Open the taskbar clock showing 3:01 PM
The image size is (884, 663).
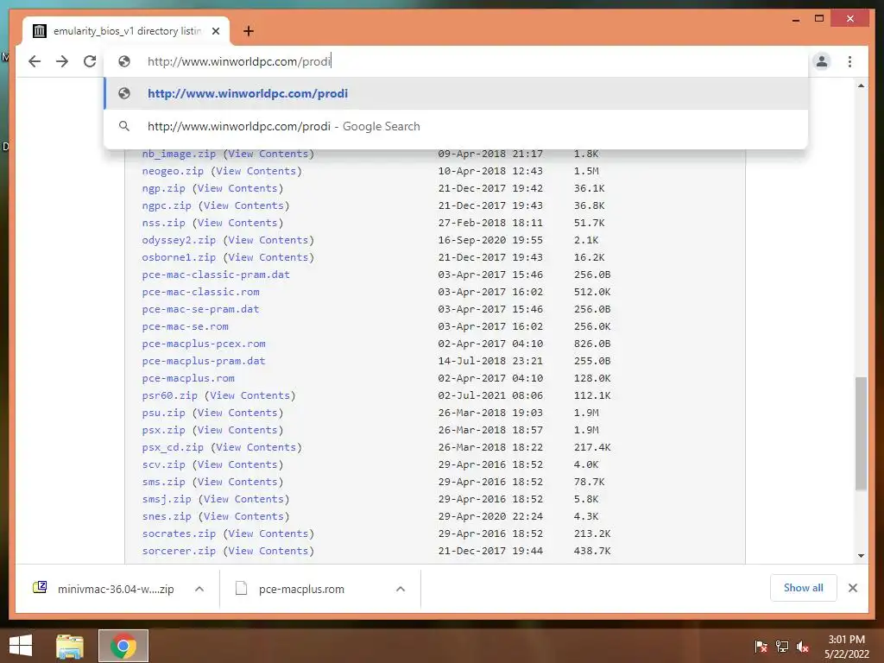846,647
